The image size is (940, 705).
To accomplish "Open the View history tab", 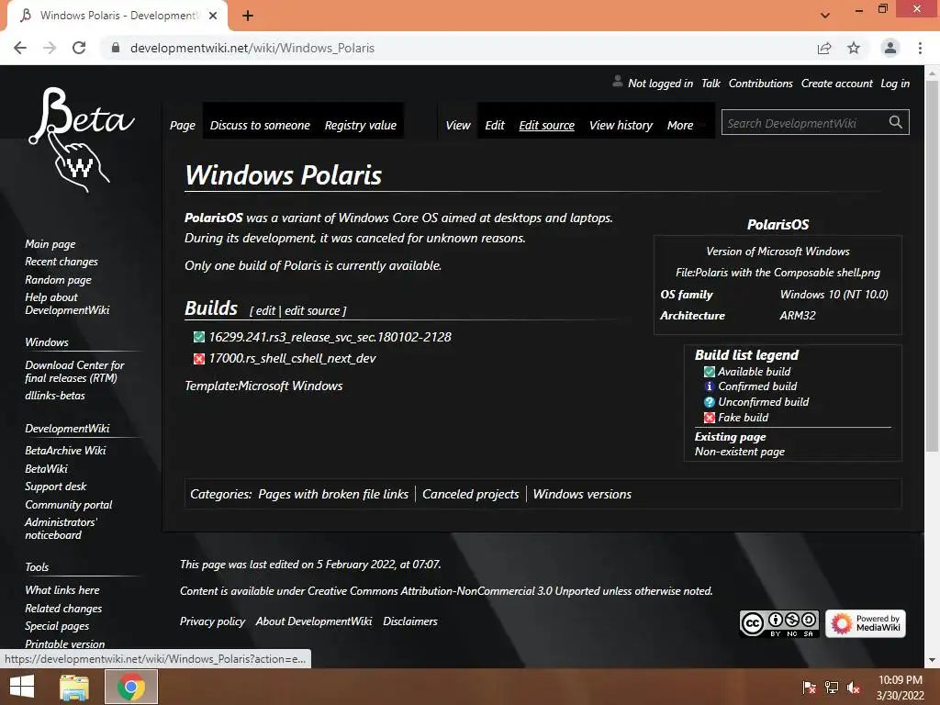I will (621, 125).
